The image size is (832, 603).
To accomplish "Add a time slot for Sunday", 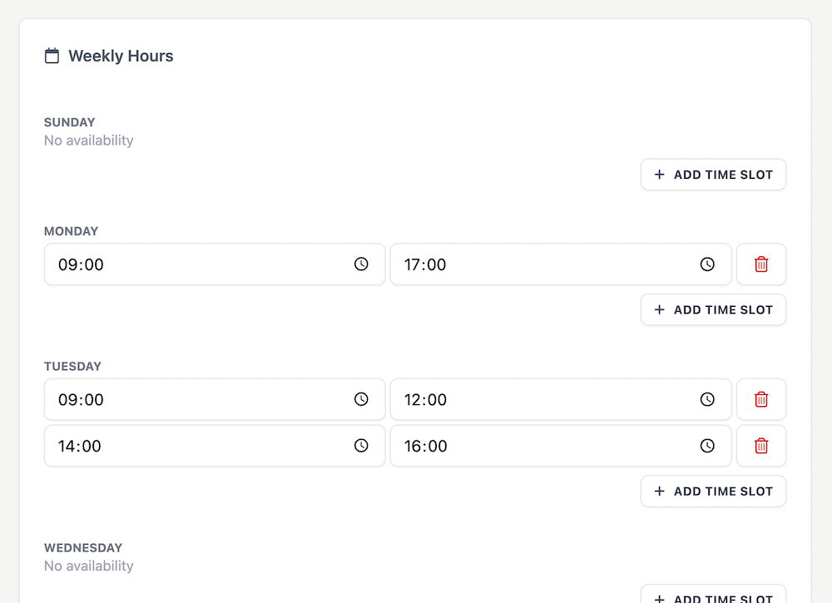I will [713, 175].
